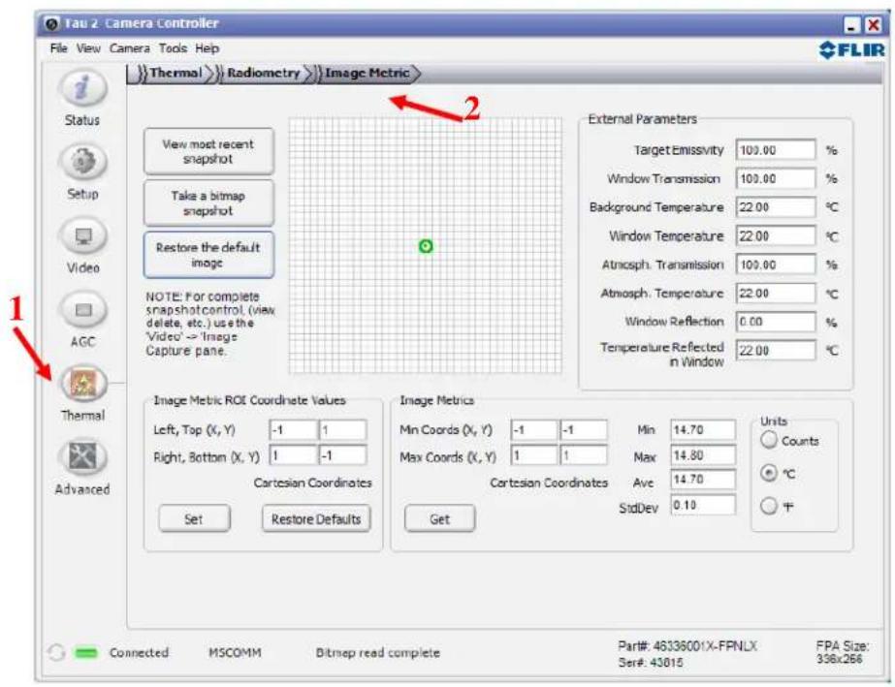Click the Max Coords X field

click(534, 455)
